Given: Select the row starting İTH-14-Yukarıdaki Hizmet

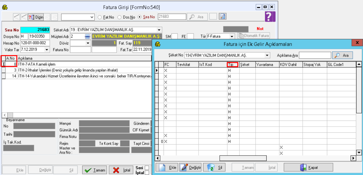Looking at the screenshot, I should tap(77, 76).
